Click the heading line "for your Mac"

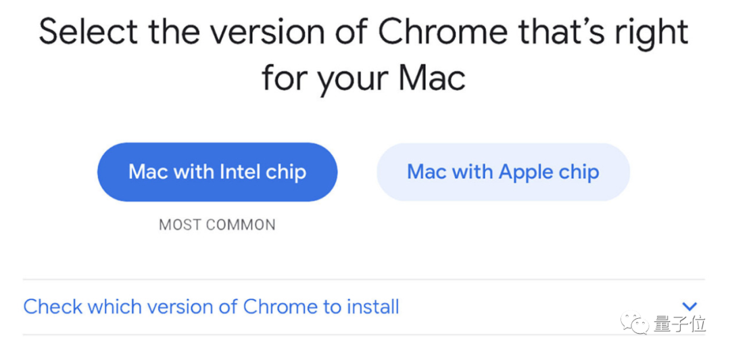364,78
